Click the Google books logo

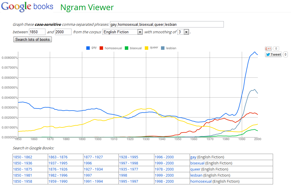point(27,7)
